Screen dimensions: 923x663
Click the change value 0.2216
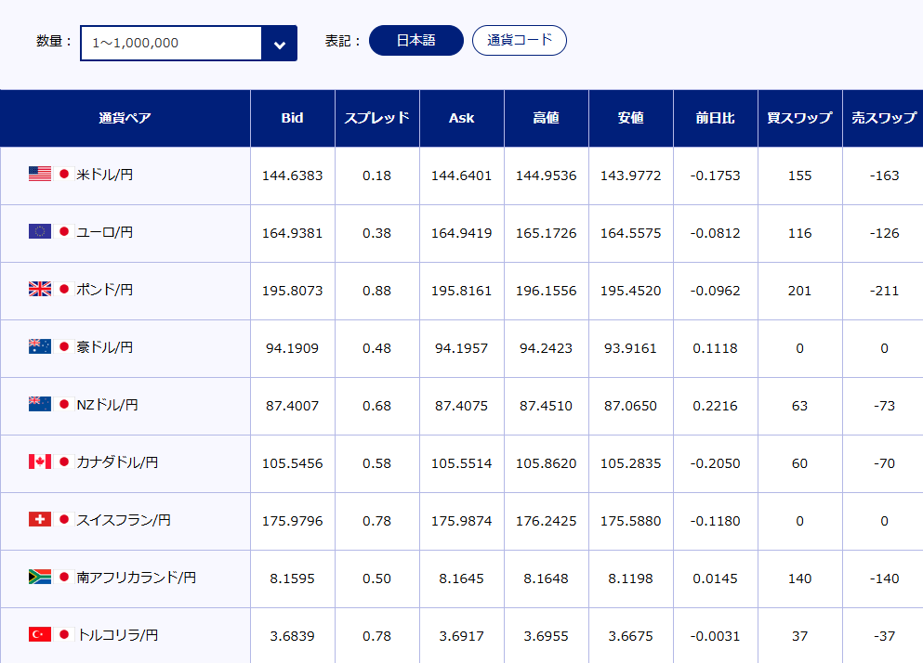[715, 407]
